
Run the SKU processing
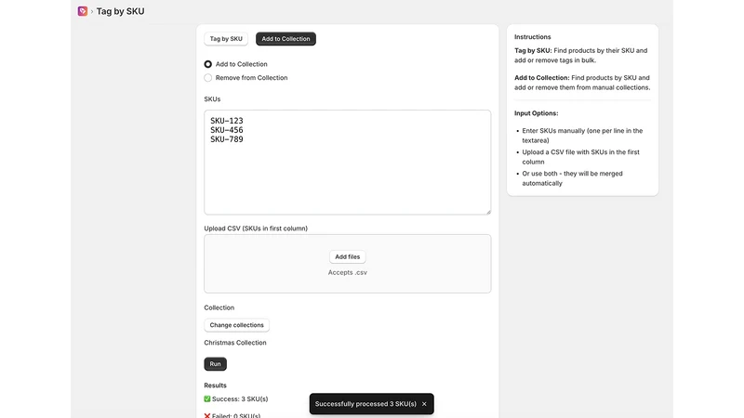pyautogui.click(x=215, y=364)
